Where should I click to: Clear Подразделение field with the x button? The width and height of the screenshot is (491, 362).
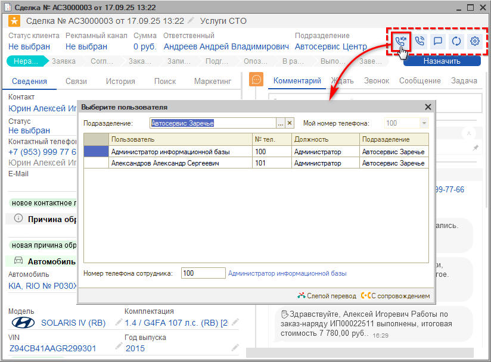pyautogui.click(x=290, y=123)
